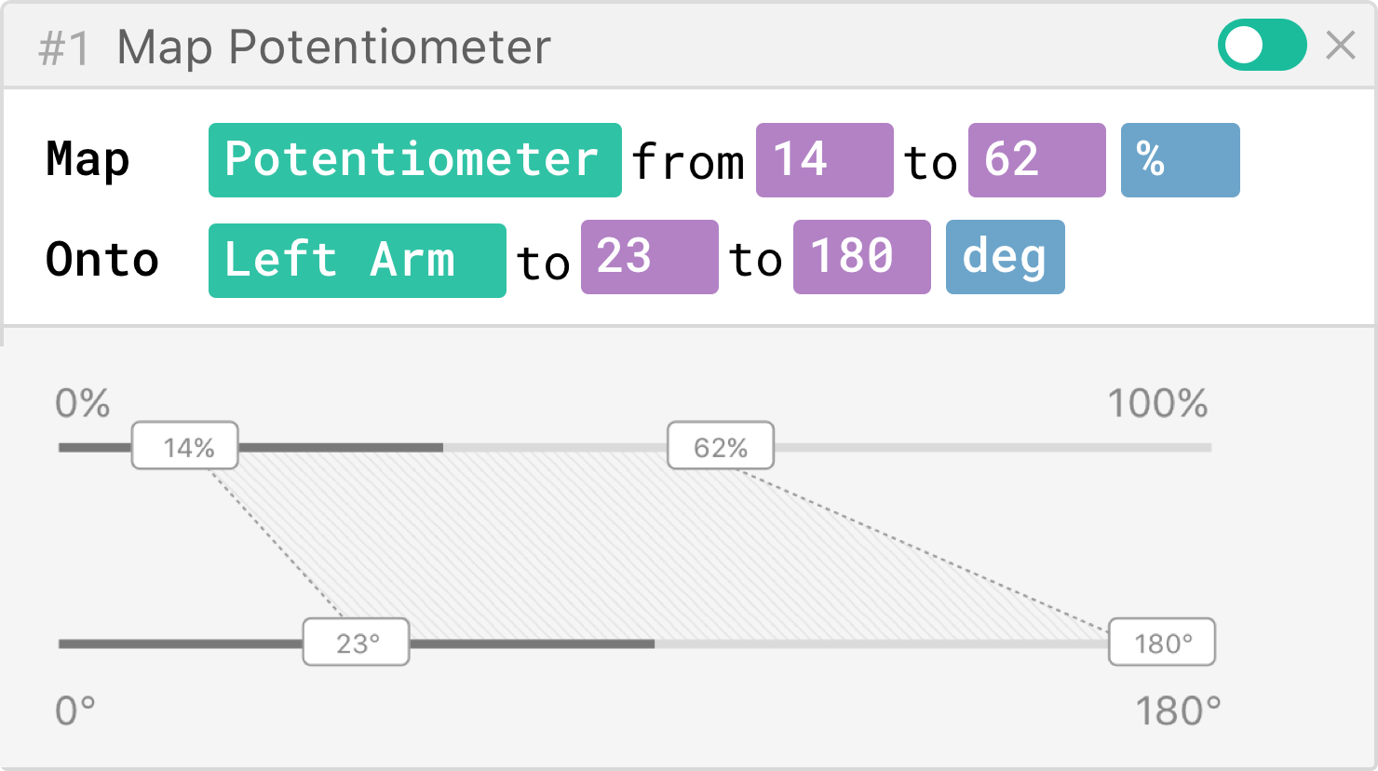The image size is (1378, 771).
Task: Click the Map Potentiometer title text
Action: click(x=333, y=47)
